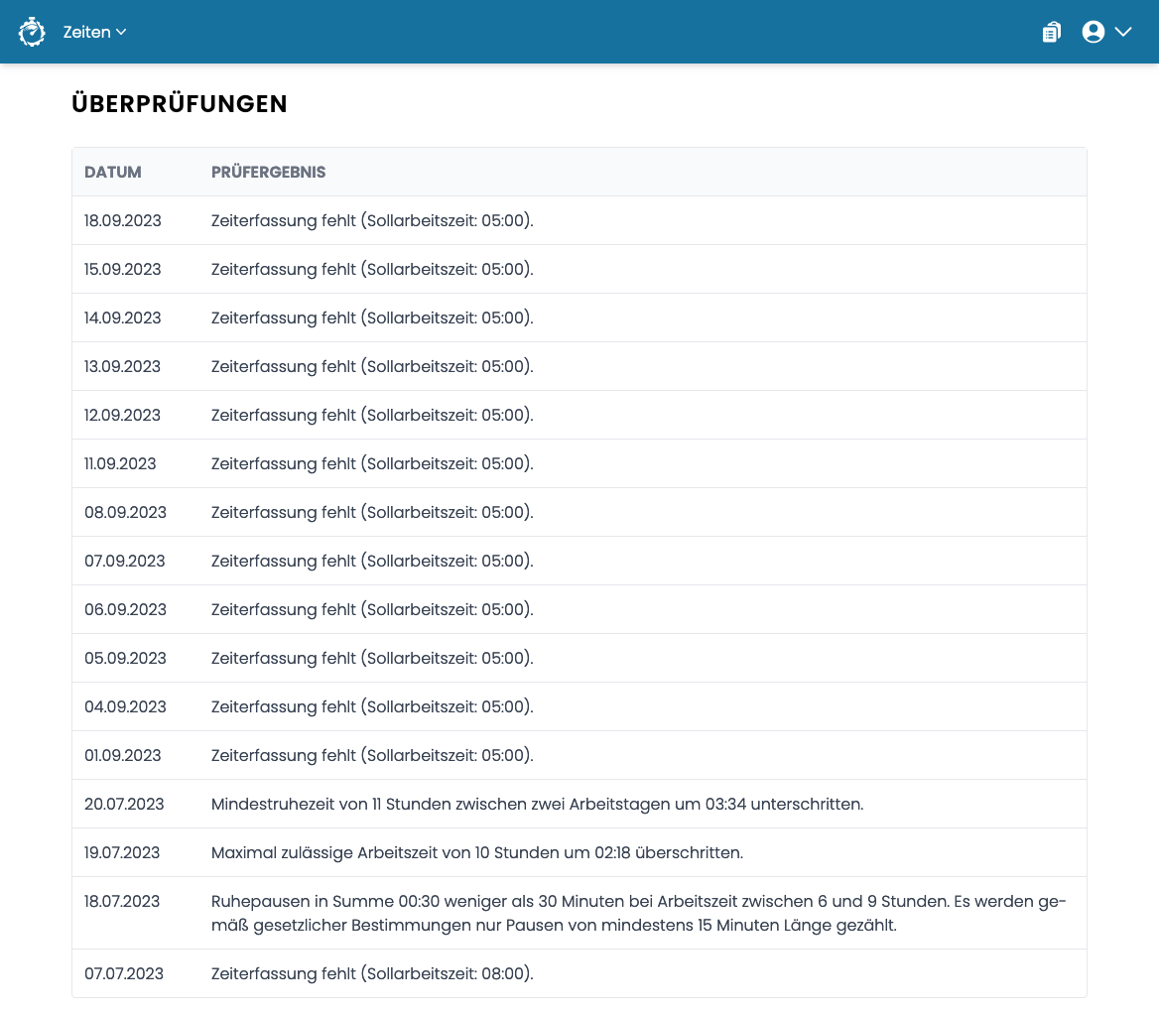Image resolution: width=1159 pixels, height=1015 pixels.
Task: Select the date 18.09.2023
Action: [123, 221]
